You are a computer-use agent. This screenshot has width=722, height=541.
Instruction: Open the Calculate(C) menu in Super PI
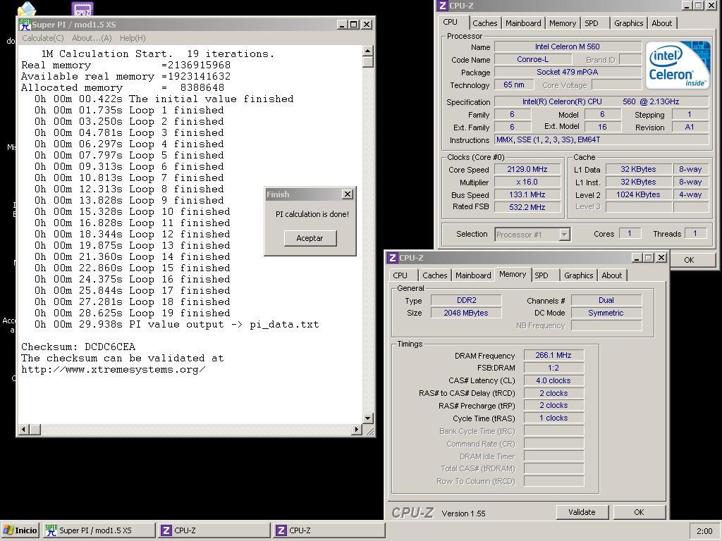tap(43, 38)
